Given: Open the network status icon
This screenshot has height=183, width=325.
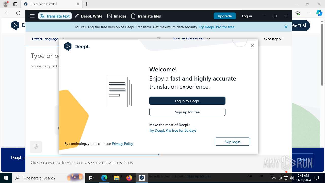Looking at the screenshot, I should [286, 178].
